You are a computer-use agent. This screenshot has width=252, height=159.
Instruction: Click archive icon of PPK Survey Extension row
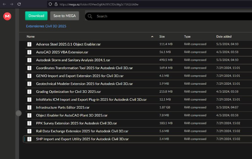[x=29, y=123]
